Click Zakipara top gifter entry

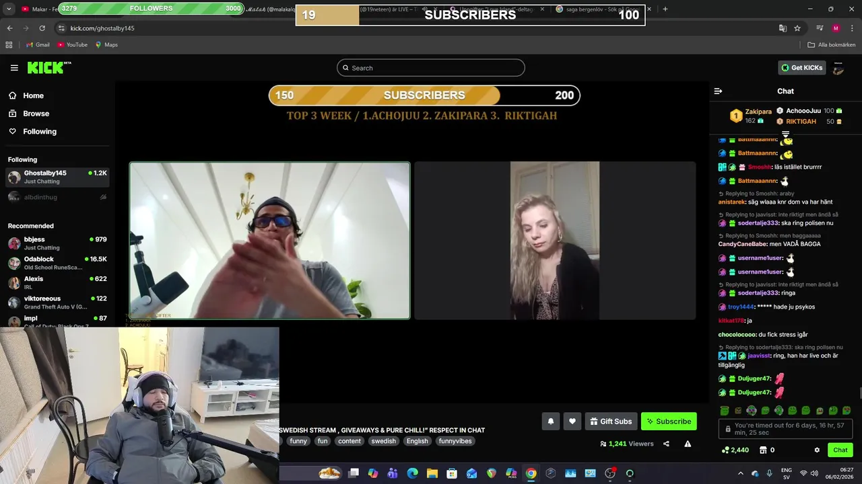751,116
